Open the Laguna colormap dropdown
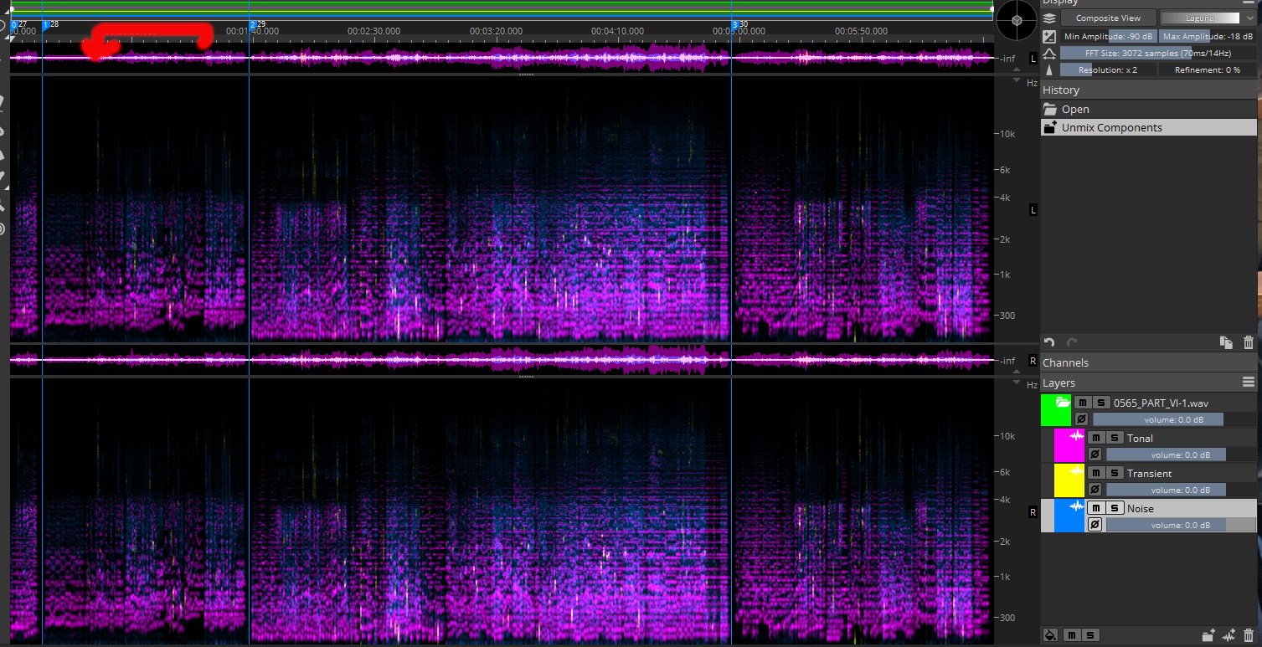Viewport: 1262px width, 647px height. click(1249, 17)
